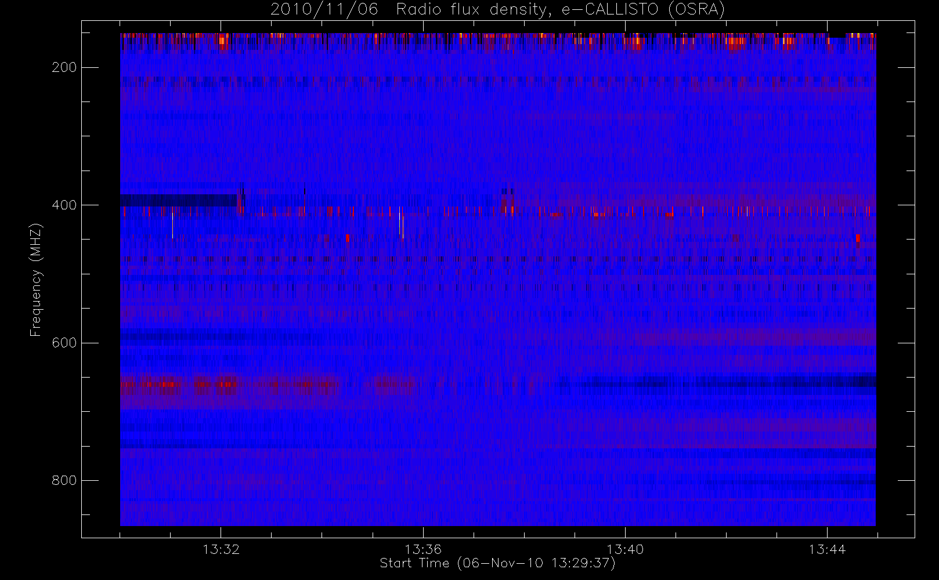The height and width of the screenshot is (580, 939).
Task: Click the 400 frequency tick label
Action: (x=64, y=205)
